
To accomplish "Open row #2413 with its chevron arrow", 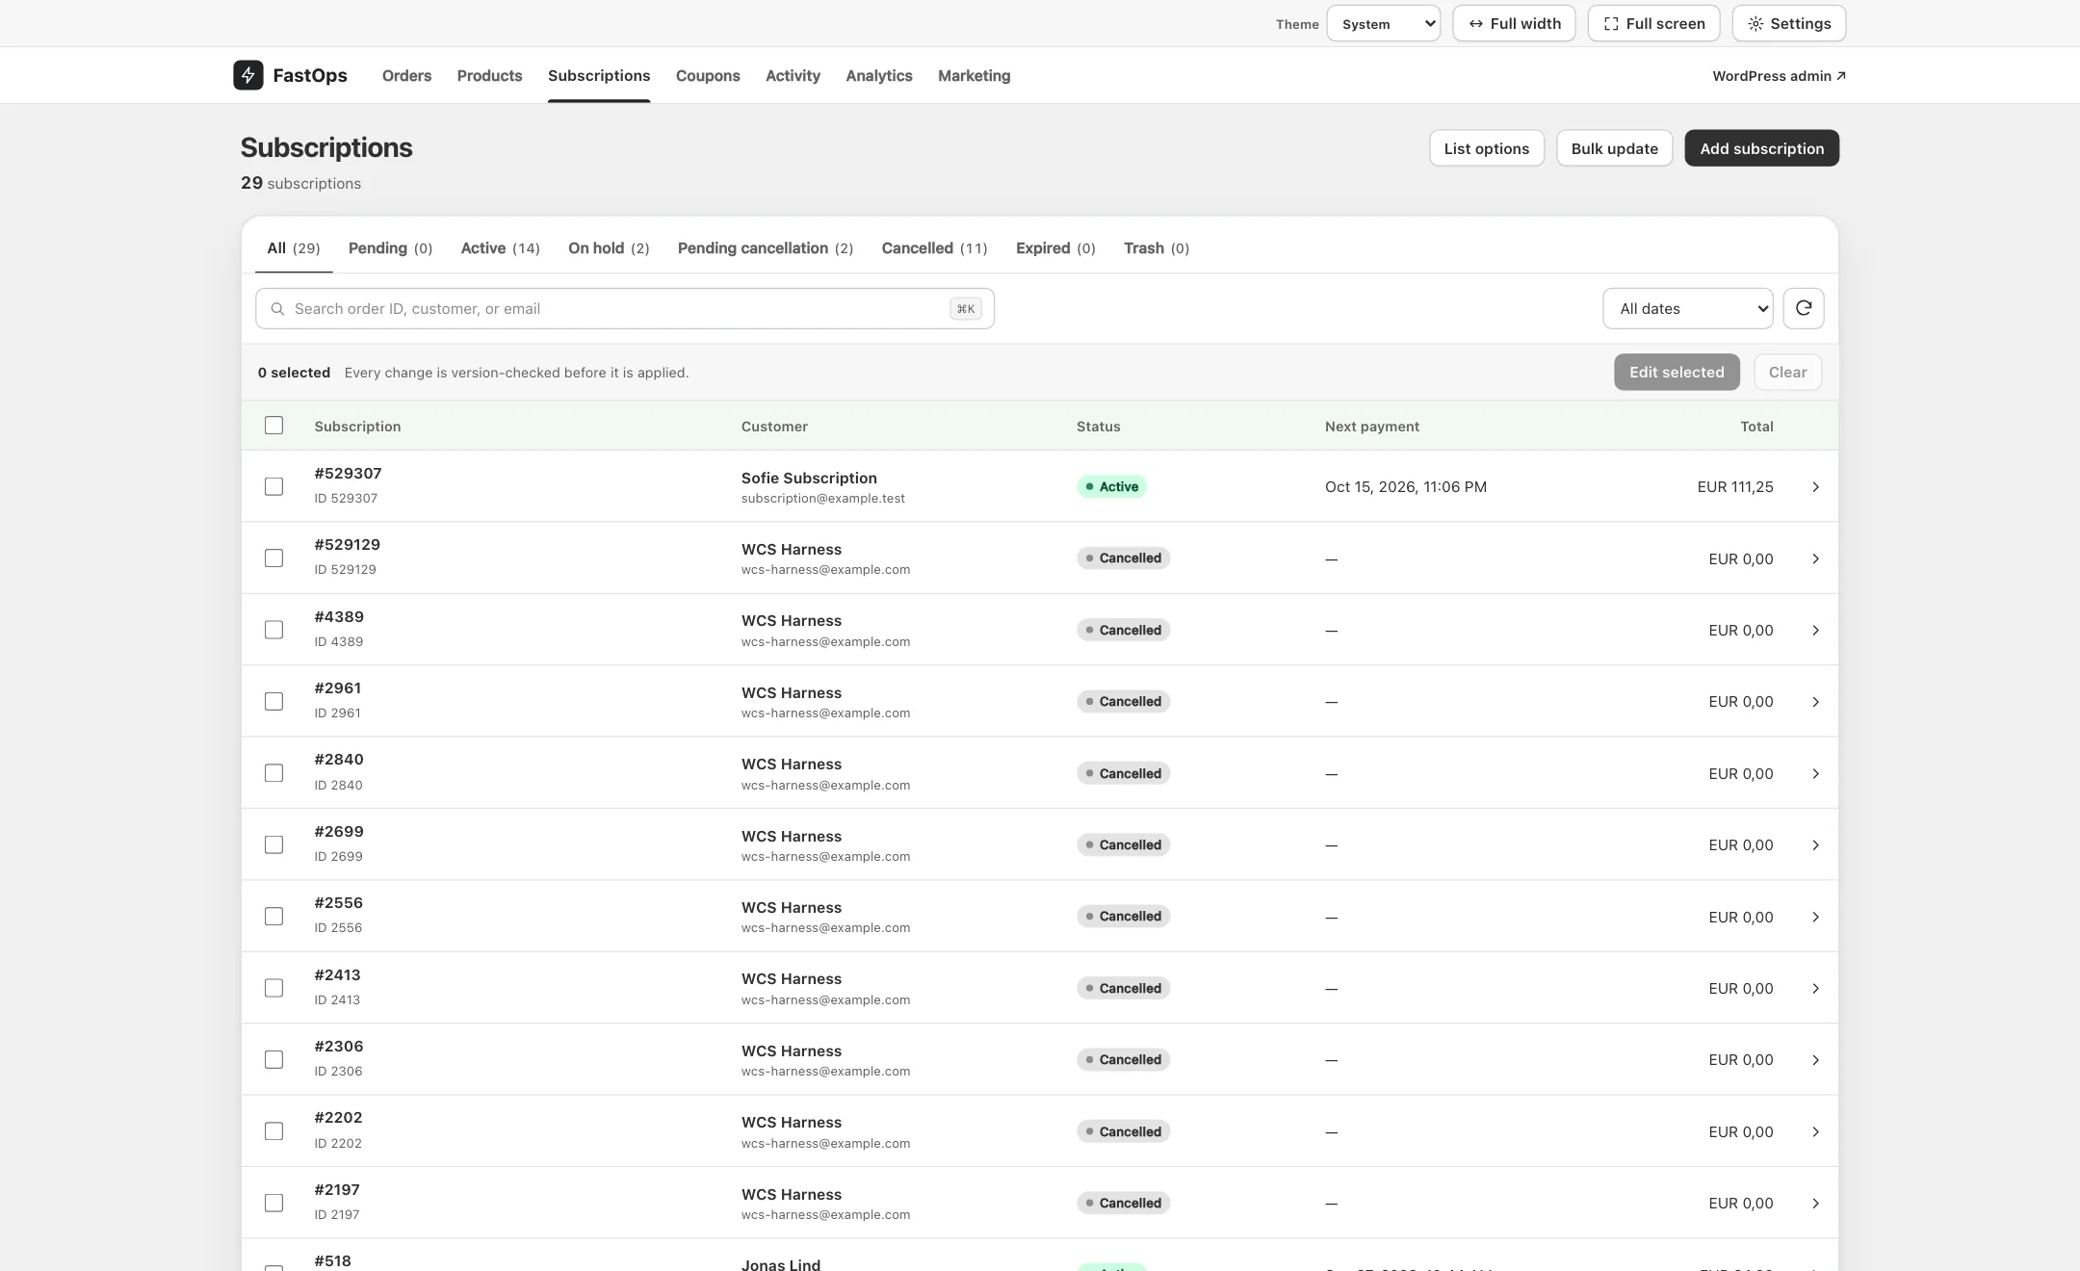I will point(1815,989).
